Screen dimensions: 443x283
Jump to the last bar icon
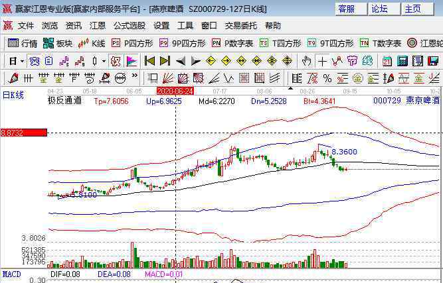tap(165, 61)
